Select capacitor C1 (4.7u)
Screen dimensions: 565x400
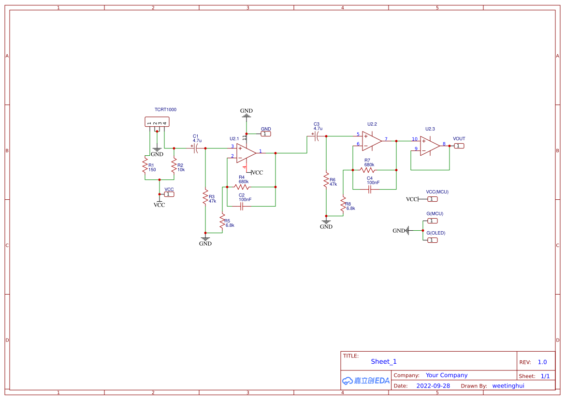(196, 148)
